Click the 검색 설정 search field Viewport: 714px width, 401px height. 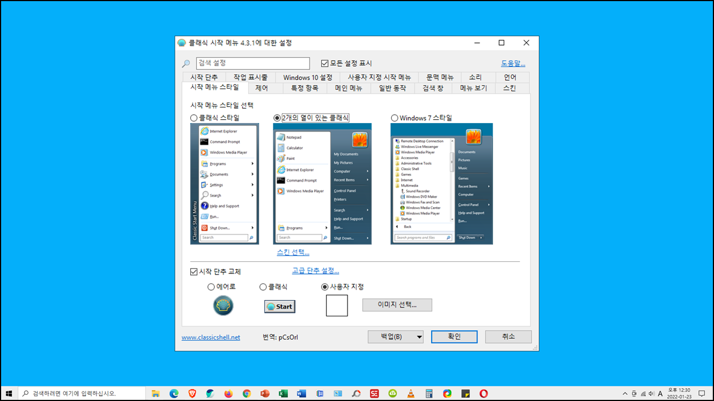tap(253, 63)
